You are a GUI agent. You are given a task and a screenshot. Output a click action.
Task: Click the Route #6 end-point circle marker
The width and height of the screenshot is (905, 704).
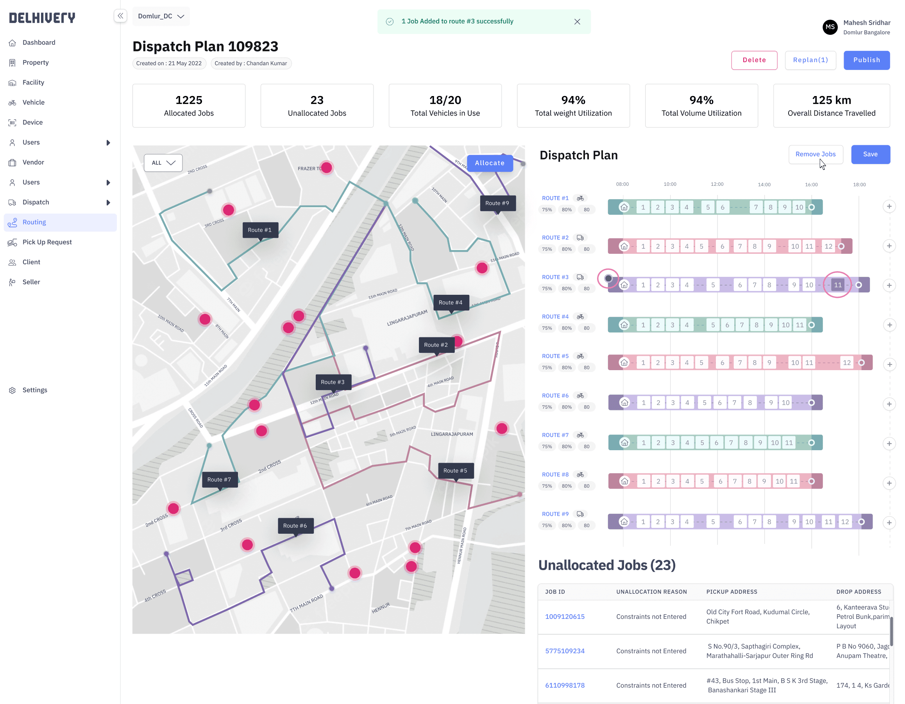[x=811, y=403]
